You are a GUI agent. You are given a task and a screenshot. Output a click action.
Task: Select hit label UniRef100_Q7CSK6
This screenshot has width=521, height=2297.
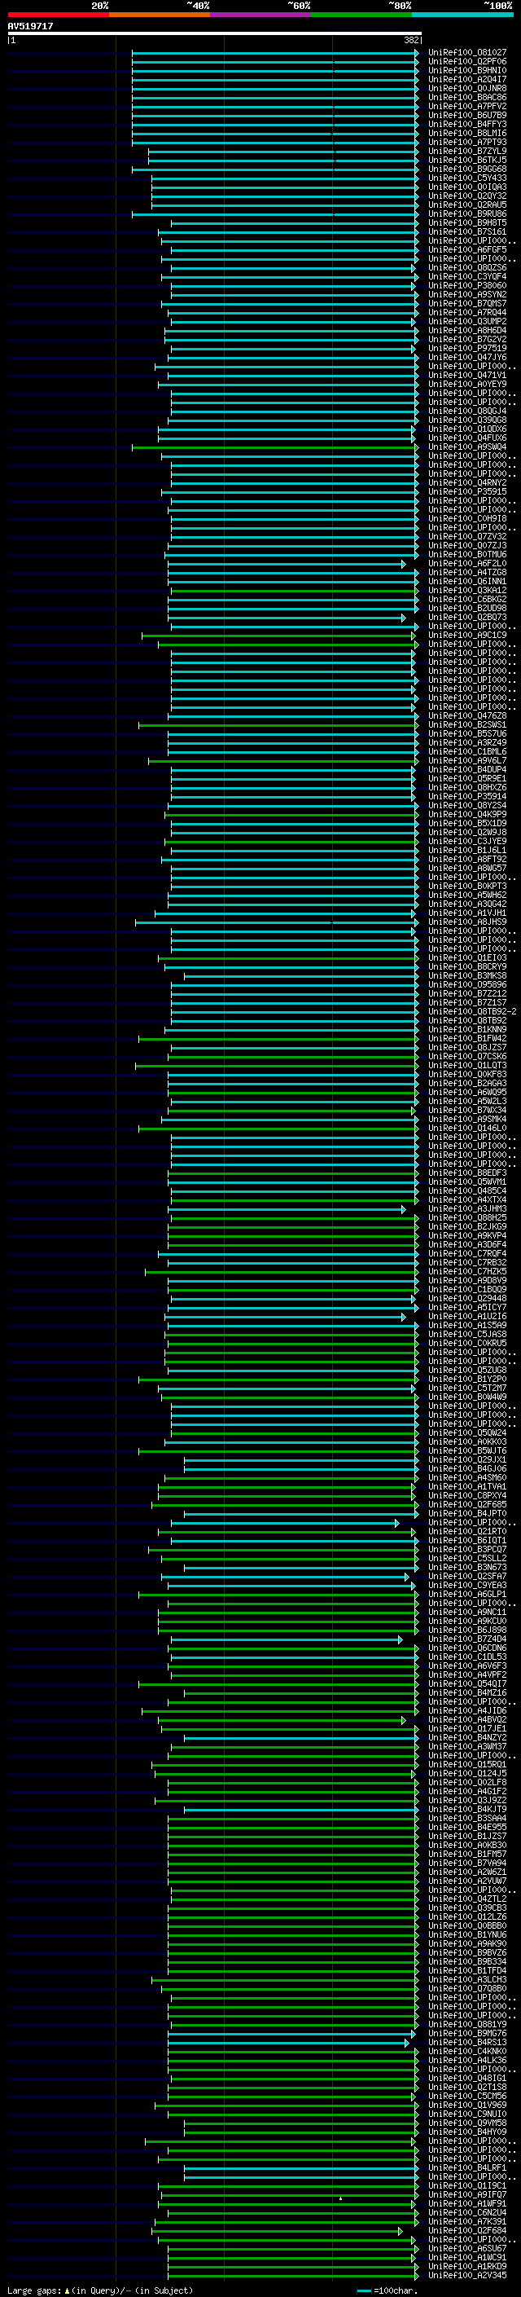coord(467,1057)
